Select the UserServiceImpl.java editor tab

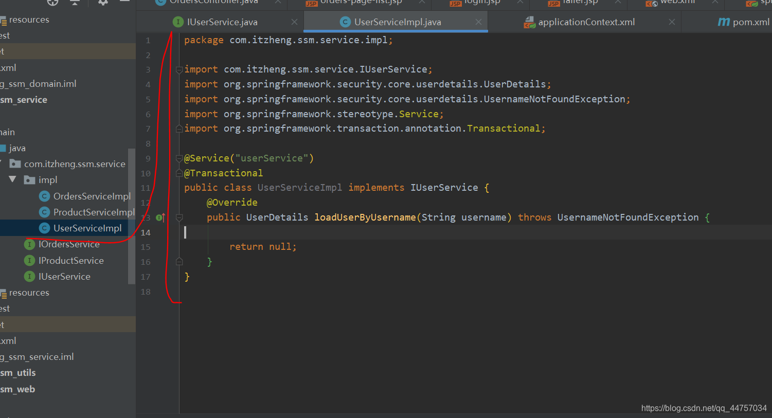click(x=397, y=22)
